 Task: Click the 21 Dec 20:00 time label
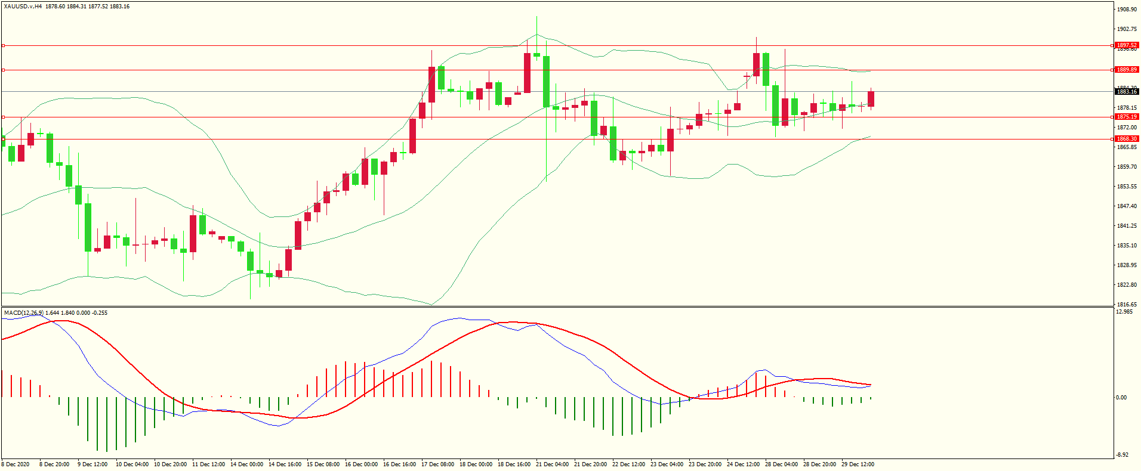pyautogui.click(x=590, y=464)
